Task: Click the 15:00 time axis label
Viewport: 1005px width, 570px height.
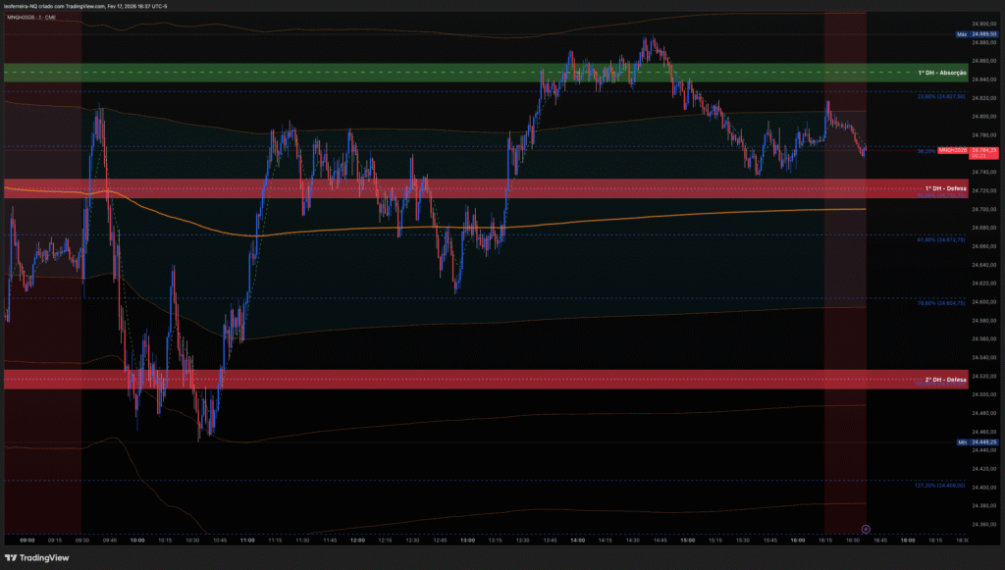Action: coord(688,541)
